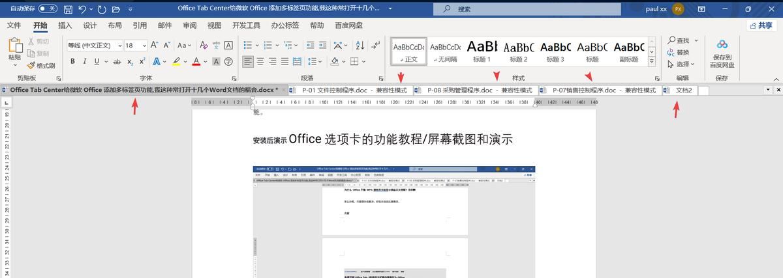Toggle Italic formatting
Image resolution: width=783 pixels, height=278 pixels.
[85, 61]
